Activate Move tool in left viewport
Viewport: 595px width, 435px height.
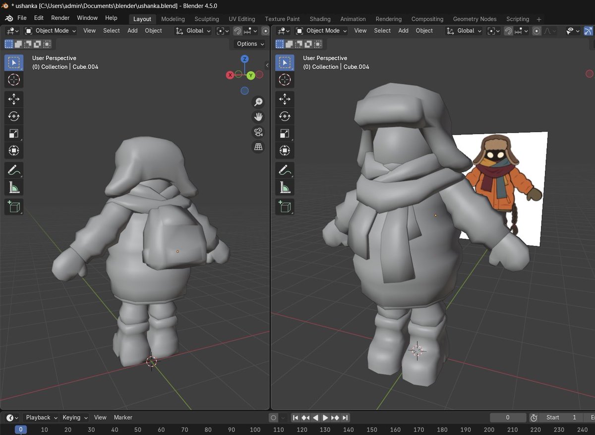coord(14,99)
